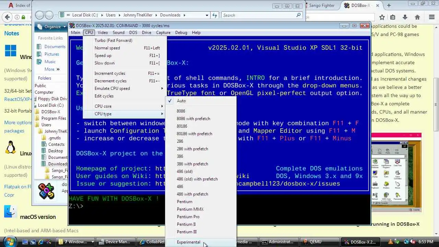Choose Slow down menu entry

(x=126, y=63)
